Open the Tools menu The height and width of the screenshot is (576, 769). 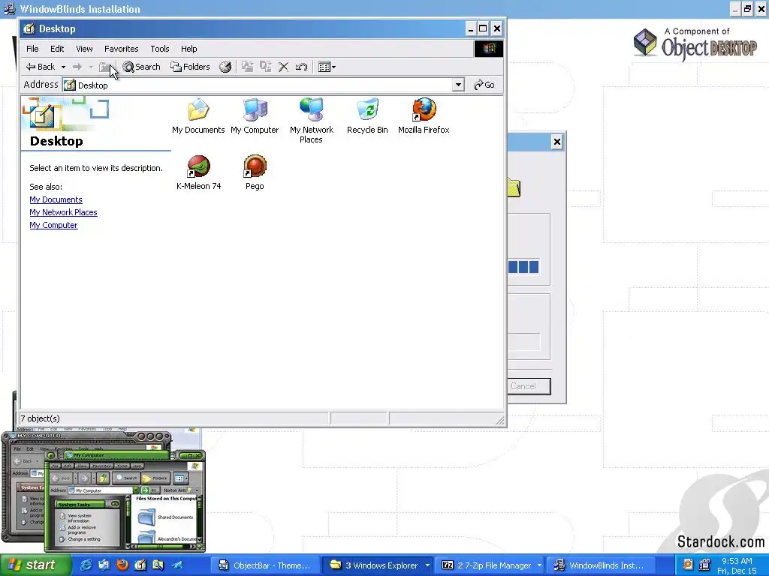[160, 49]
